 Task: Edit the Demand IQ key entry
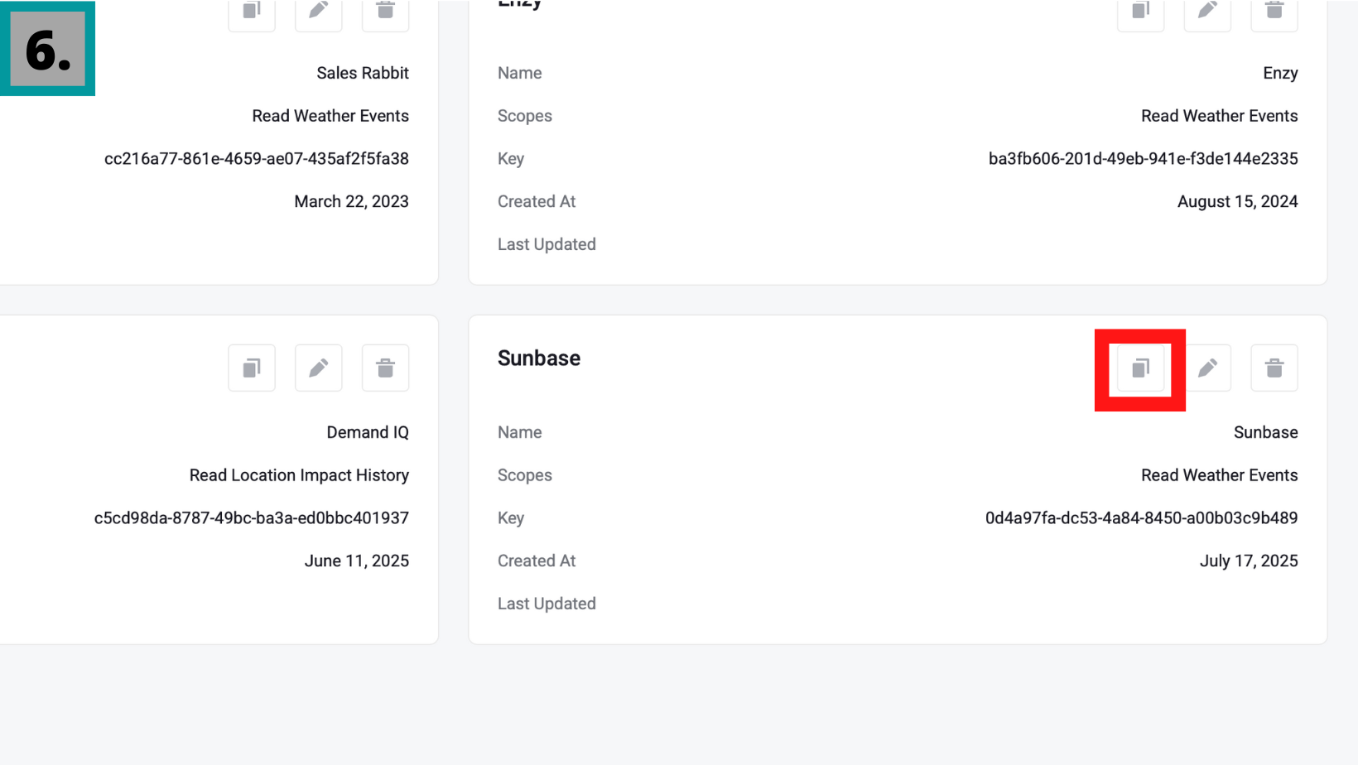319,368
